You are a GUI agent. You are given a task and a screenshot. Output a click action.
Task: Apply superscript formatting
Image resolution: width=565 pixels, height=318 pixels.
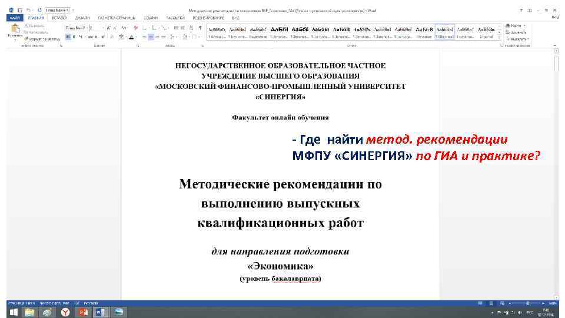(x=102, y=37)
